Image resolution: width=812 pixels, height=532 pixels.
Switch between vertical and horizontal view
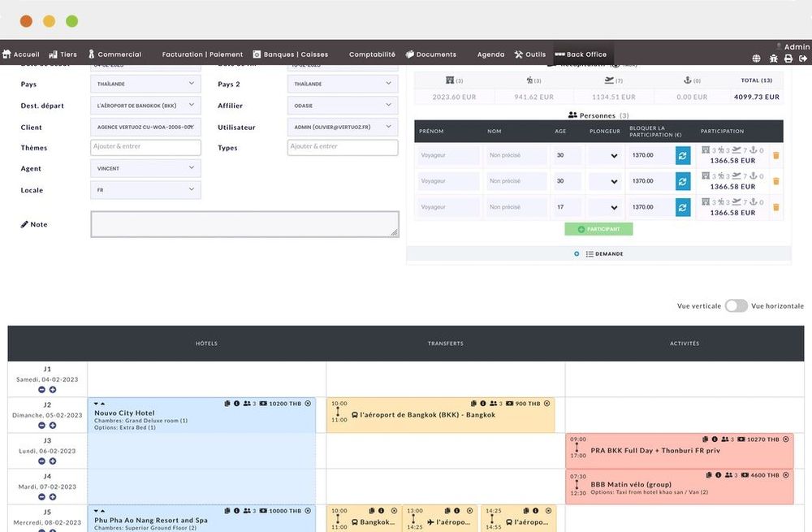(x=736, y=305)
